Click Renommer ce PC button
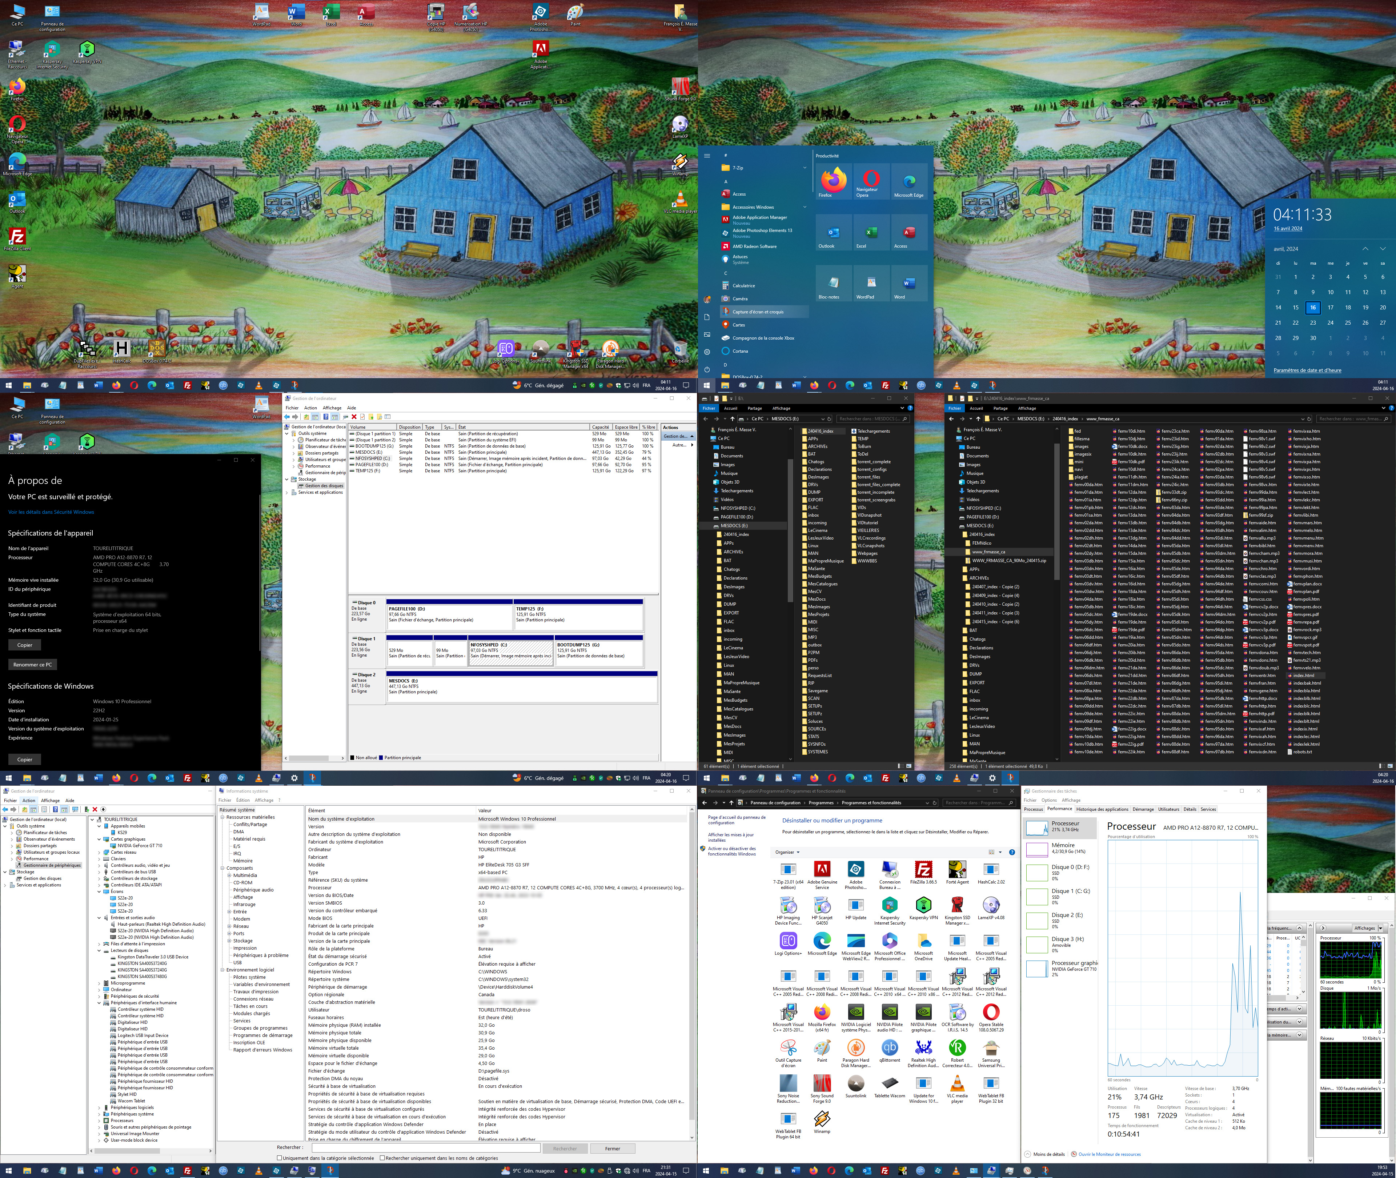This screenshot has width=1396, height=1178. [x=32, y=665]
